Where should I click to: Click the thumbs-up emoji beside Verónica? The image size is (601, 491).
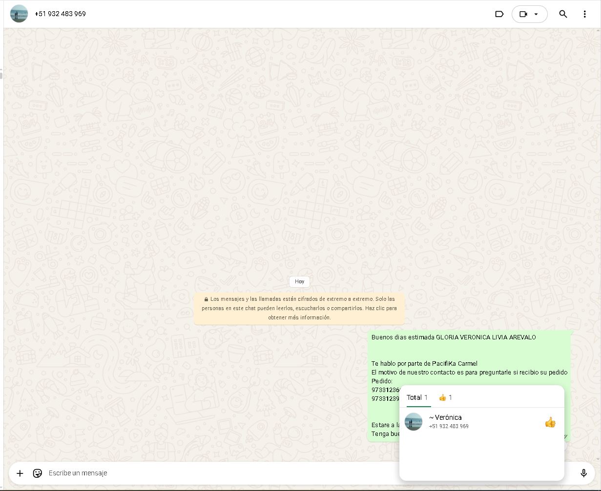(550, 422)
